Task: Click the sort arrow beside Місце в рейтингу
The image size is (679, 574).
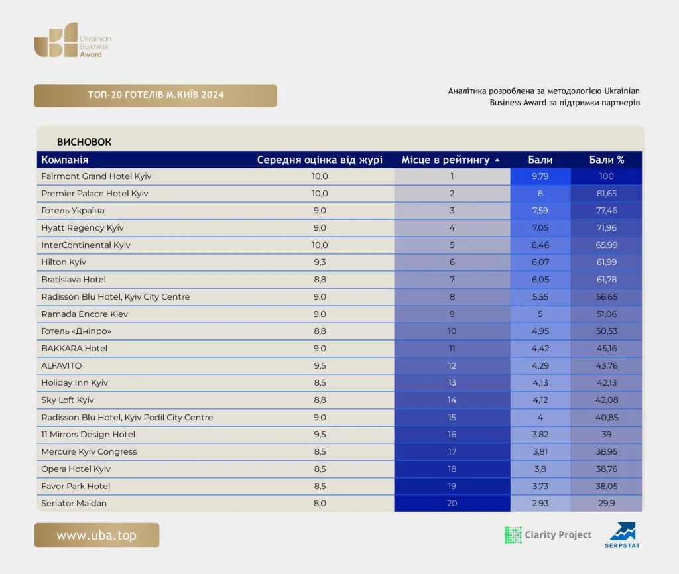Action: 497,160
